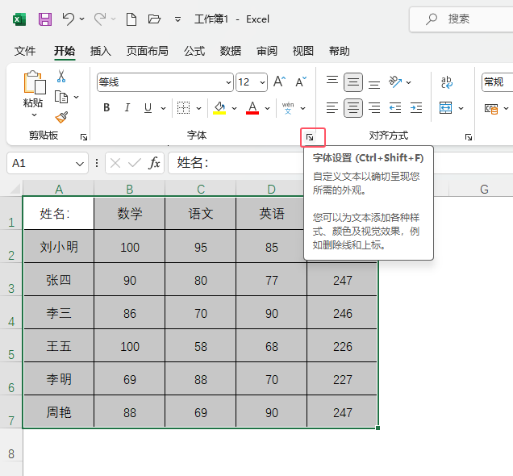513x476 pixels.
Task: Expand the Copy options arrow
Action: [x=77, y=97]
